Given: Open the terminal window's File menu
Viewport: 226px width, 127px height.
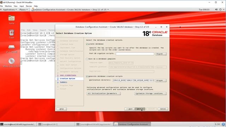Looking at the screenshot, I should coord(23,30).
